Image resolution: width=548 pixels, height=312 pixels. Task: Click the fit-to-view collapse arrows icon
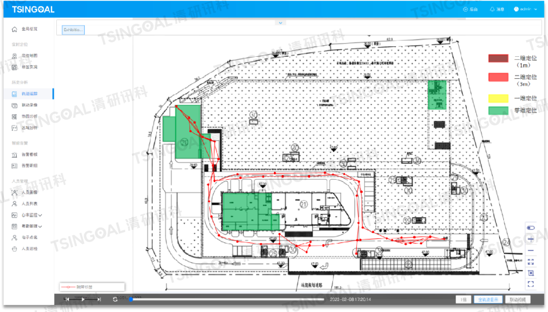(531, 262)
